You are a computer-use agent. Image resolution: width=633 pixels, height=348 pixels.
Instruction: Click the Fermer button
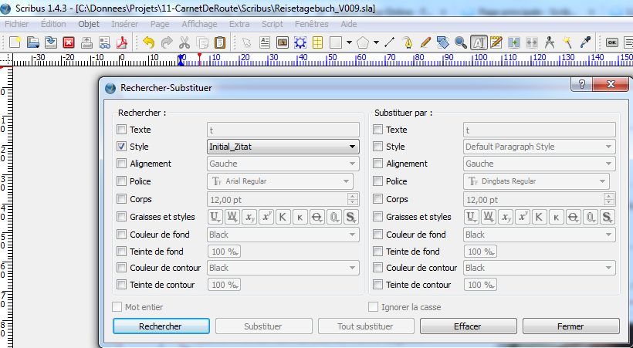coord(570,326)
